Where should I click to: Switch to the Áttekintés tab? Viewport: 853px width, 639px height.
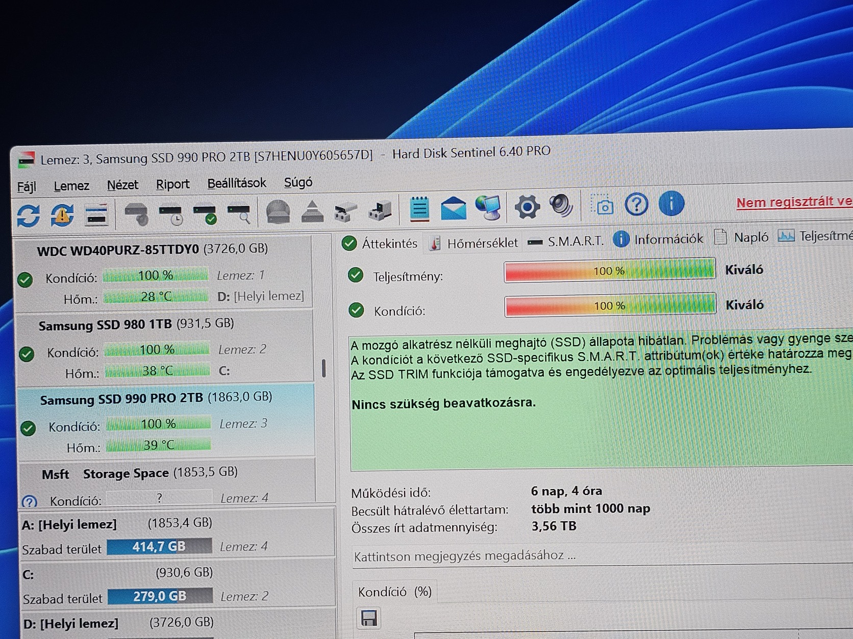pos(380,244)
